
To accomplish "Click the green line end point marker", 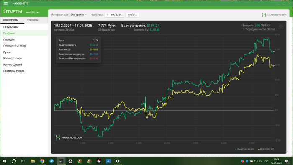I will [x=274, y=52].
